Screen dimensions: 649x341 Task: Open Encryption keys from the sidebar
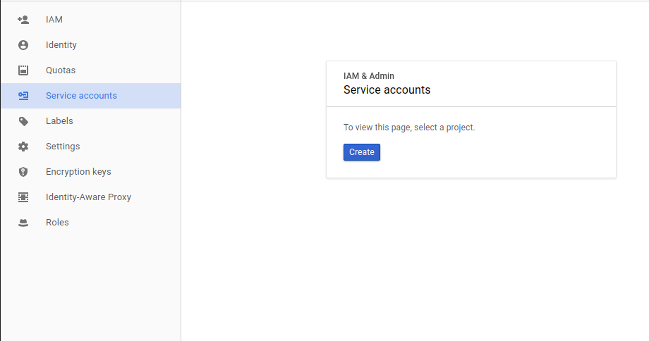[x=90, y=172]
